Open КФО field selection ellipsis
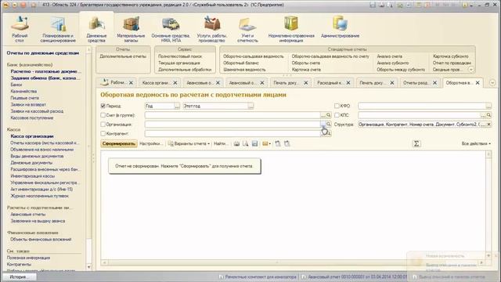This screenshot has height=282, width=501. click(488, 107)
